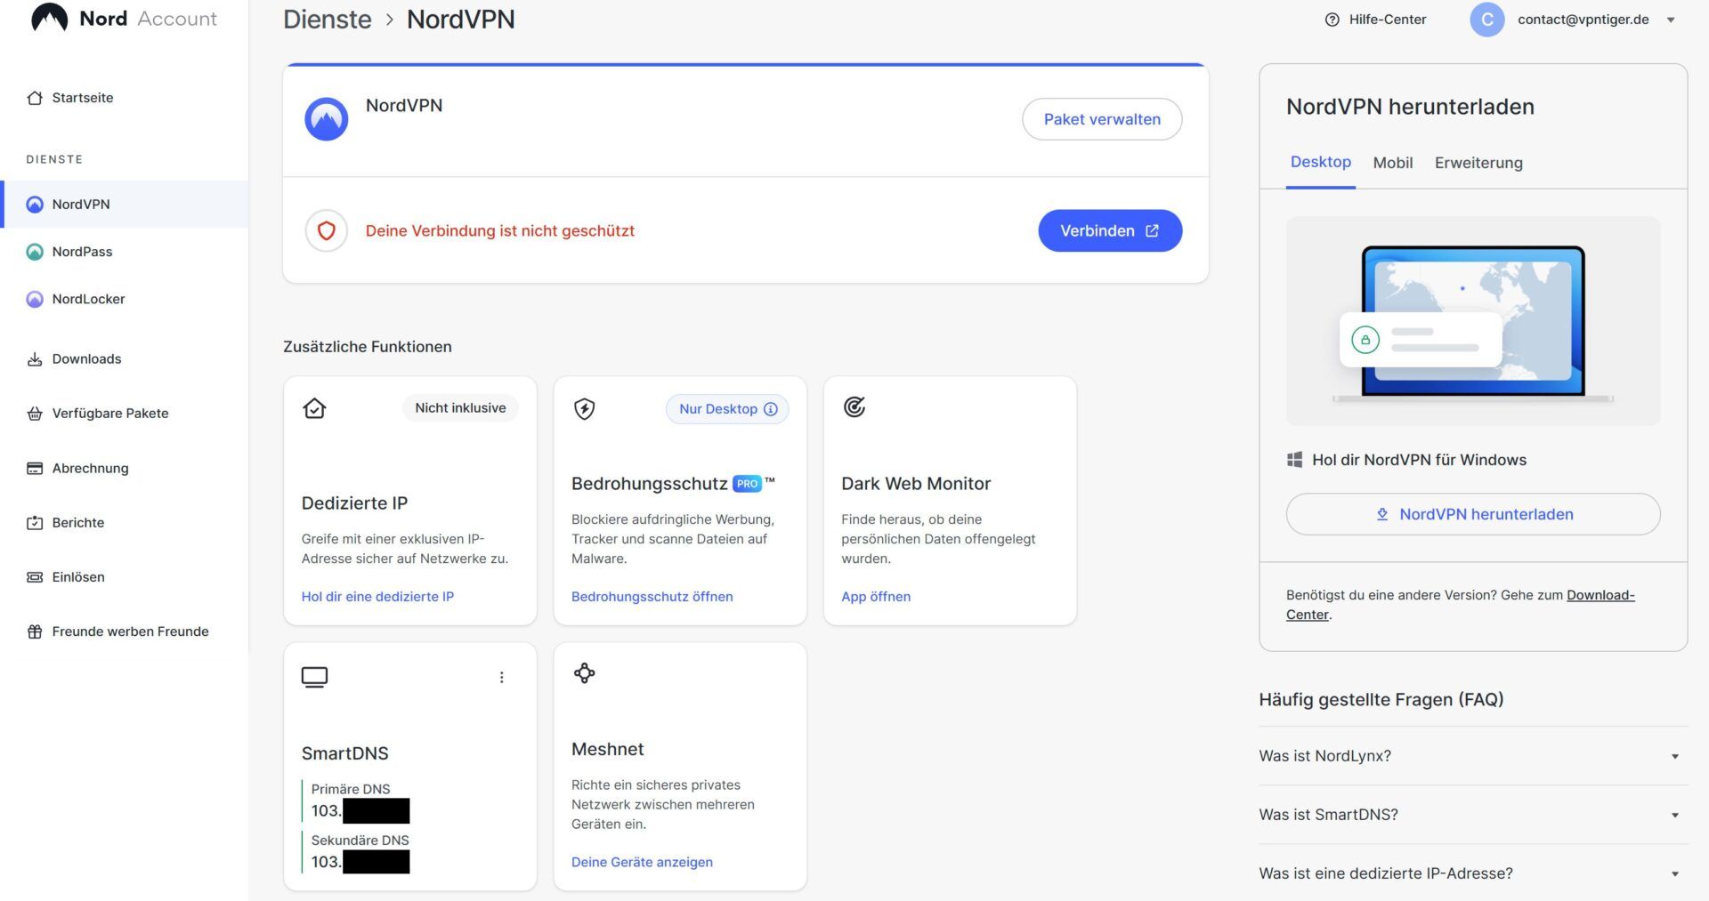Open Einlösen in the sidebar
This screenshot has width=1709, height=901.
coord(125,577)
